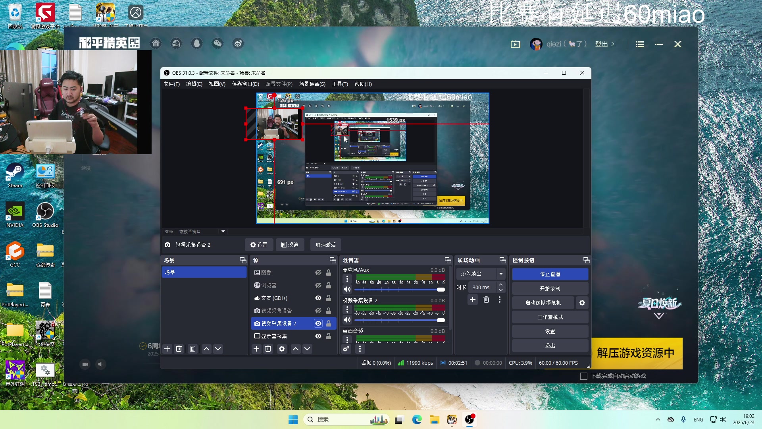The image size is (762, 429).
Task: Open the 场景集合(S) menu
Action: 312,84
